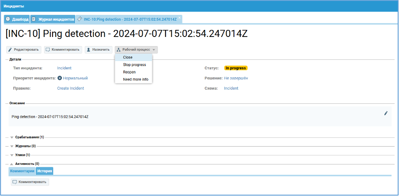This screenshot has width=399, height=196.
Task: Switch to Журнал инцидентов tab
Action: [53, 19]
